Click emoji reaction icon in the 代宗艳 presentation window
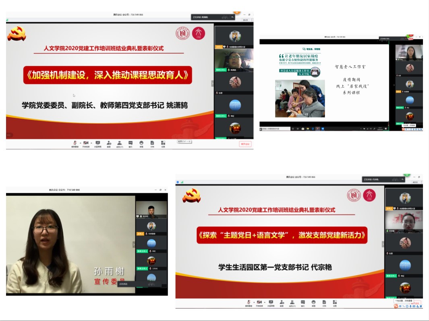429x321 pixels. tap(313, 303)
